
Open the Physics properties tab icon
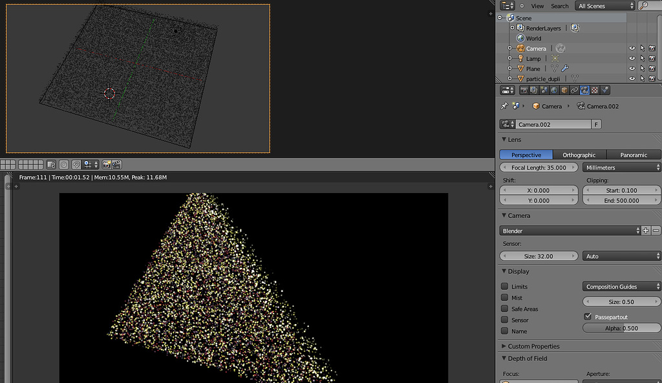[x=605, y=90]
